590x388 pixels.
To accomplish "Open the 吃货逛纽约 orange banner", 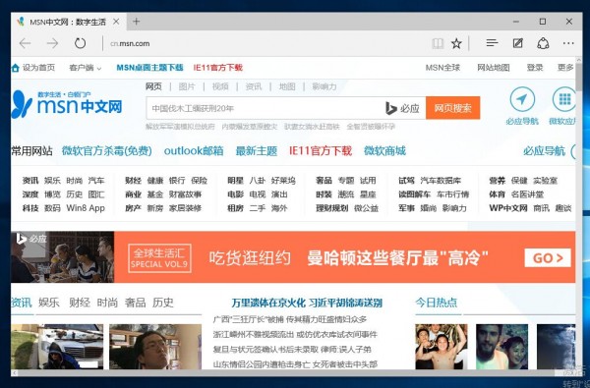I will coord(293,257).
